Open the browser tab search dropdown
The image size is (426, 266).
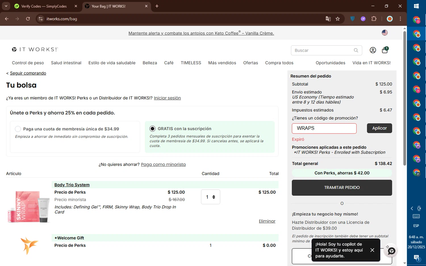point(6,6)
